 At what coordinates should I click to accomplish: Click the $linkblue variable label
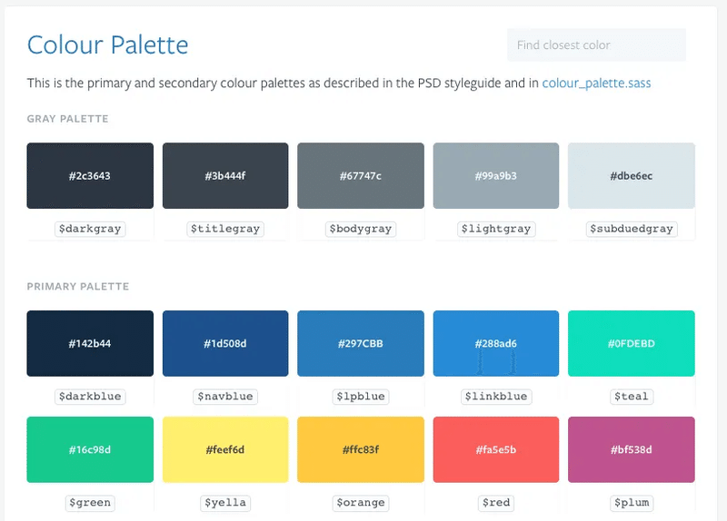(496, 397)
